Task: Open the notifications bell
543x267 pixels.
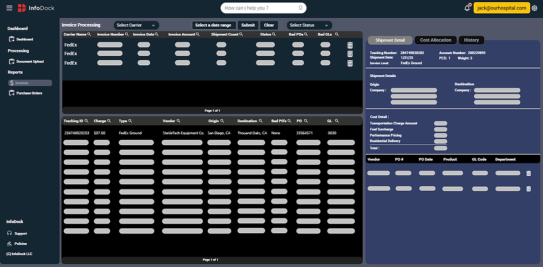Action: pyautogui.click(x=467, y=8)
